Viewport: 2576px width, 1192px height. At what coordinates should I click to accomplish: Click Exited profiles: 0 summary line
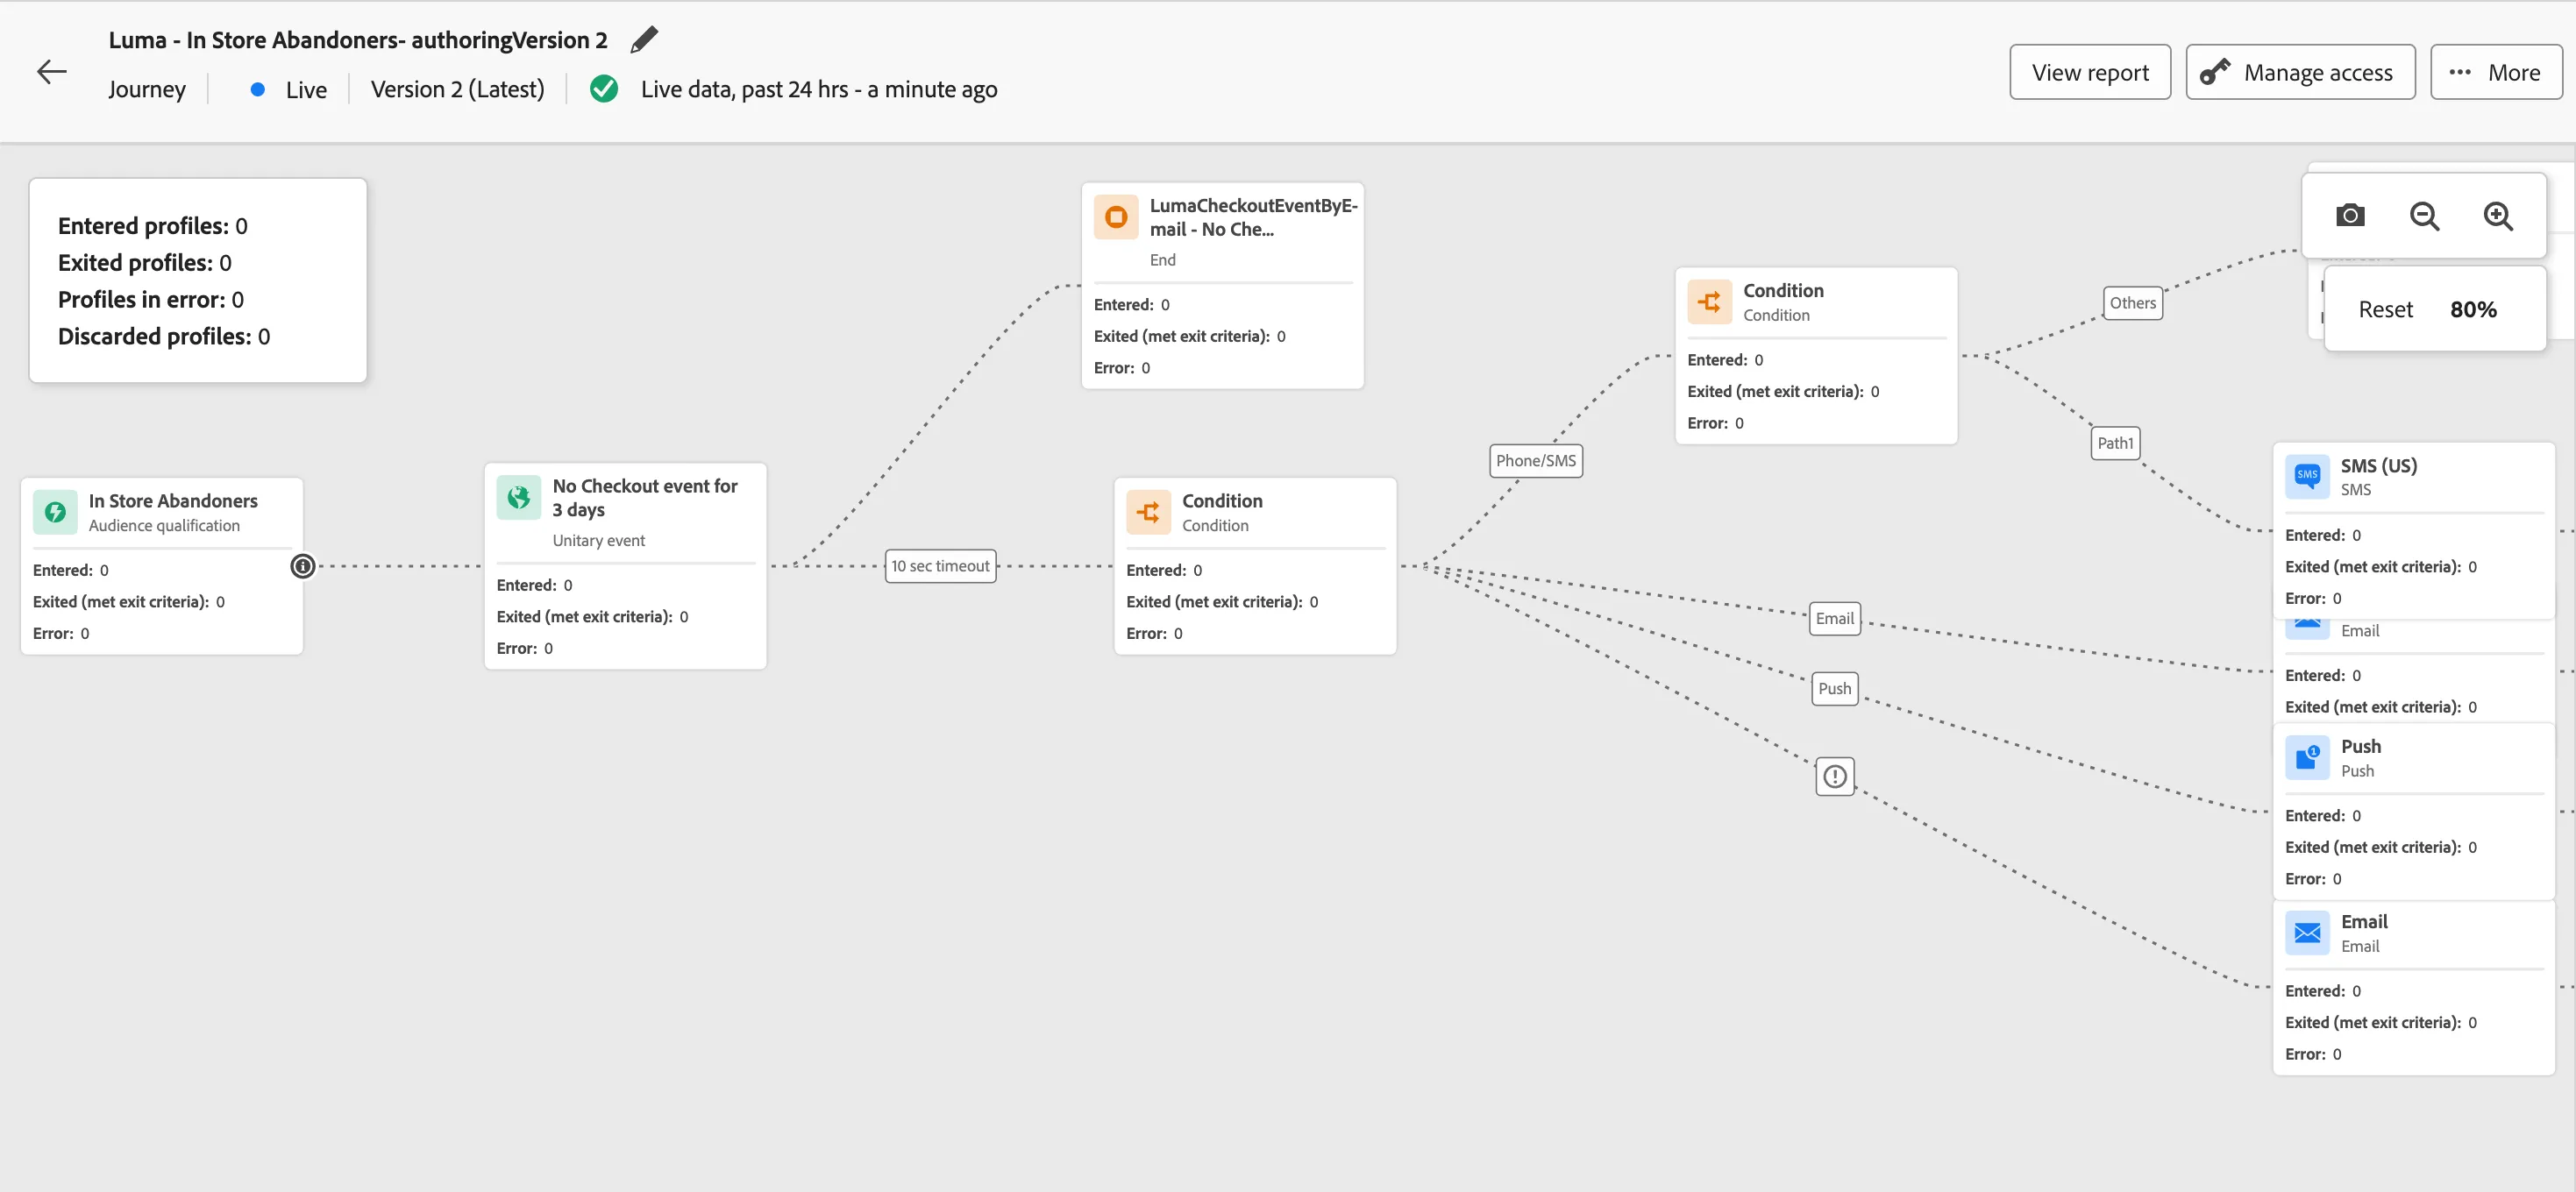144,262
